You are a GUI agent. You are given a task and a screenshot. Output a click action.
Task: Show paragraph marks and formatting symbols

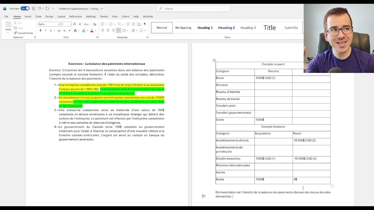click(145, 24)
